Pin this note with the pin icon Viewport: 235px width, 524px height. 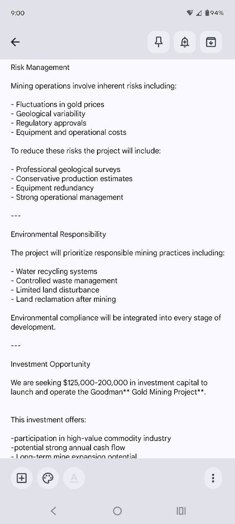pyautogui.click(x=159, y=42)
